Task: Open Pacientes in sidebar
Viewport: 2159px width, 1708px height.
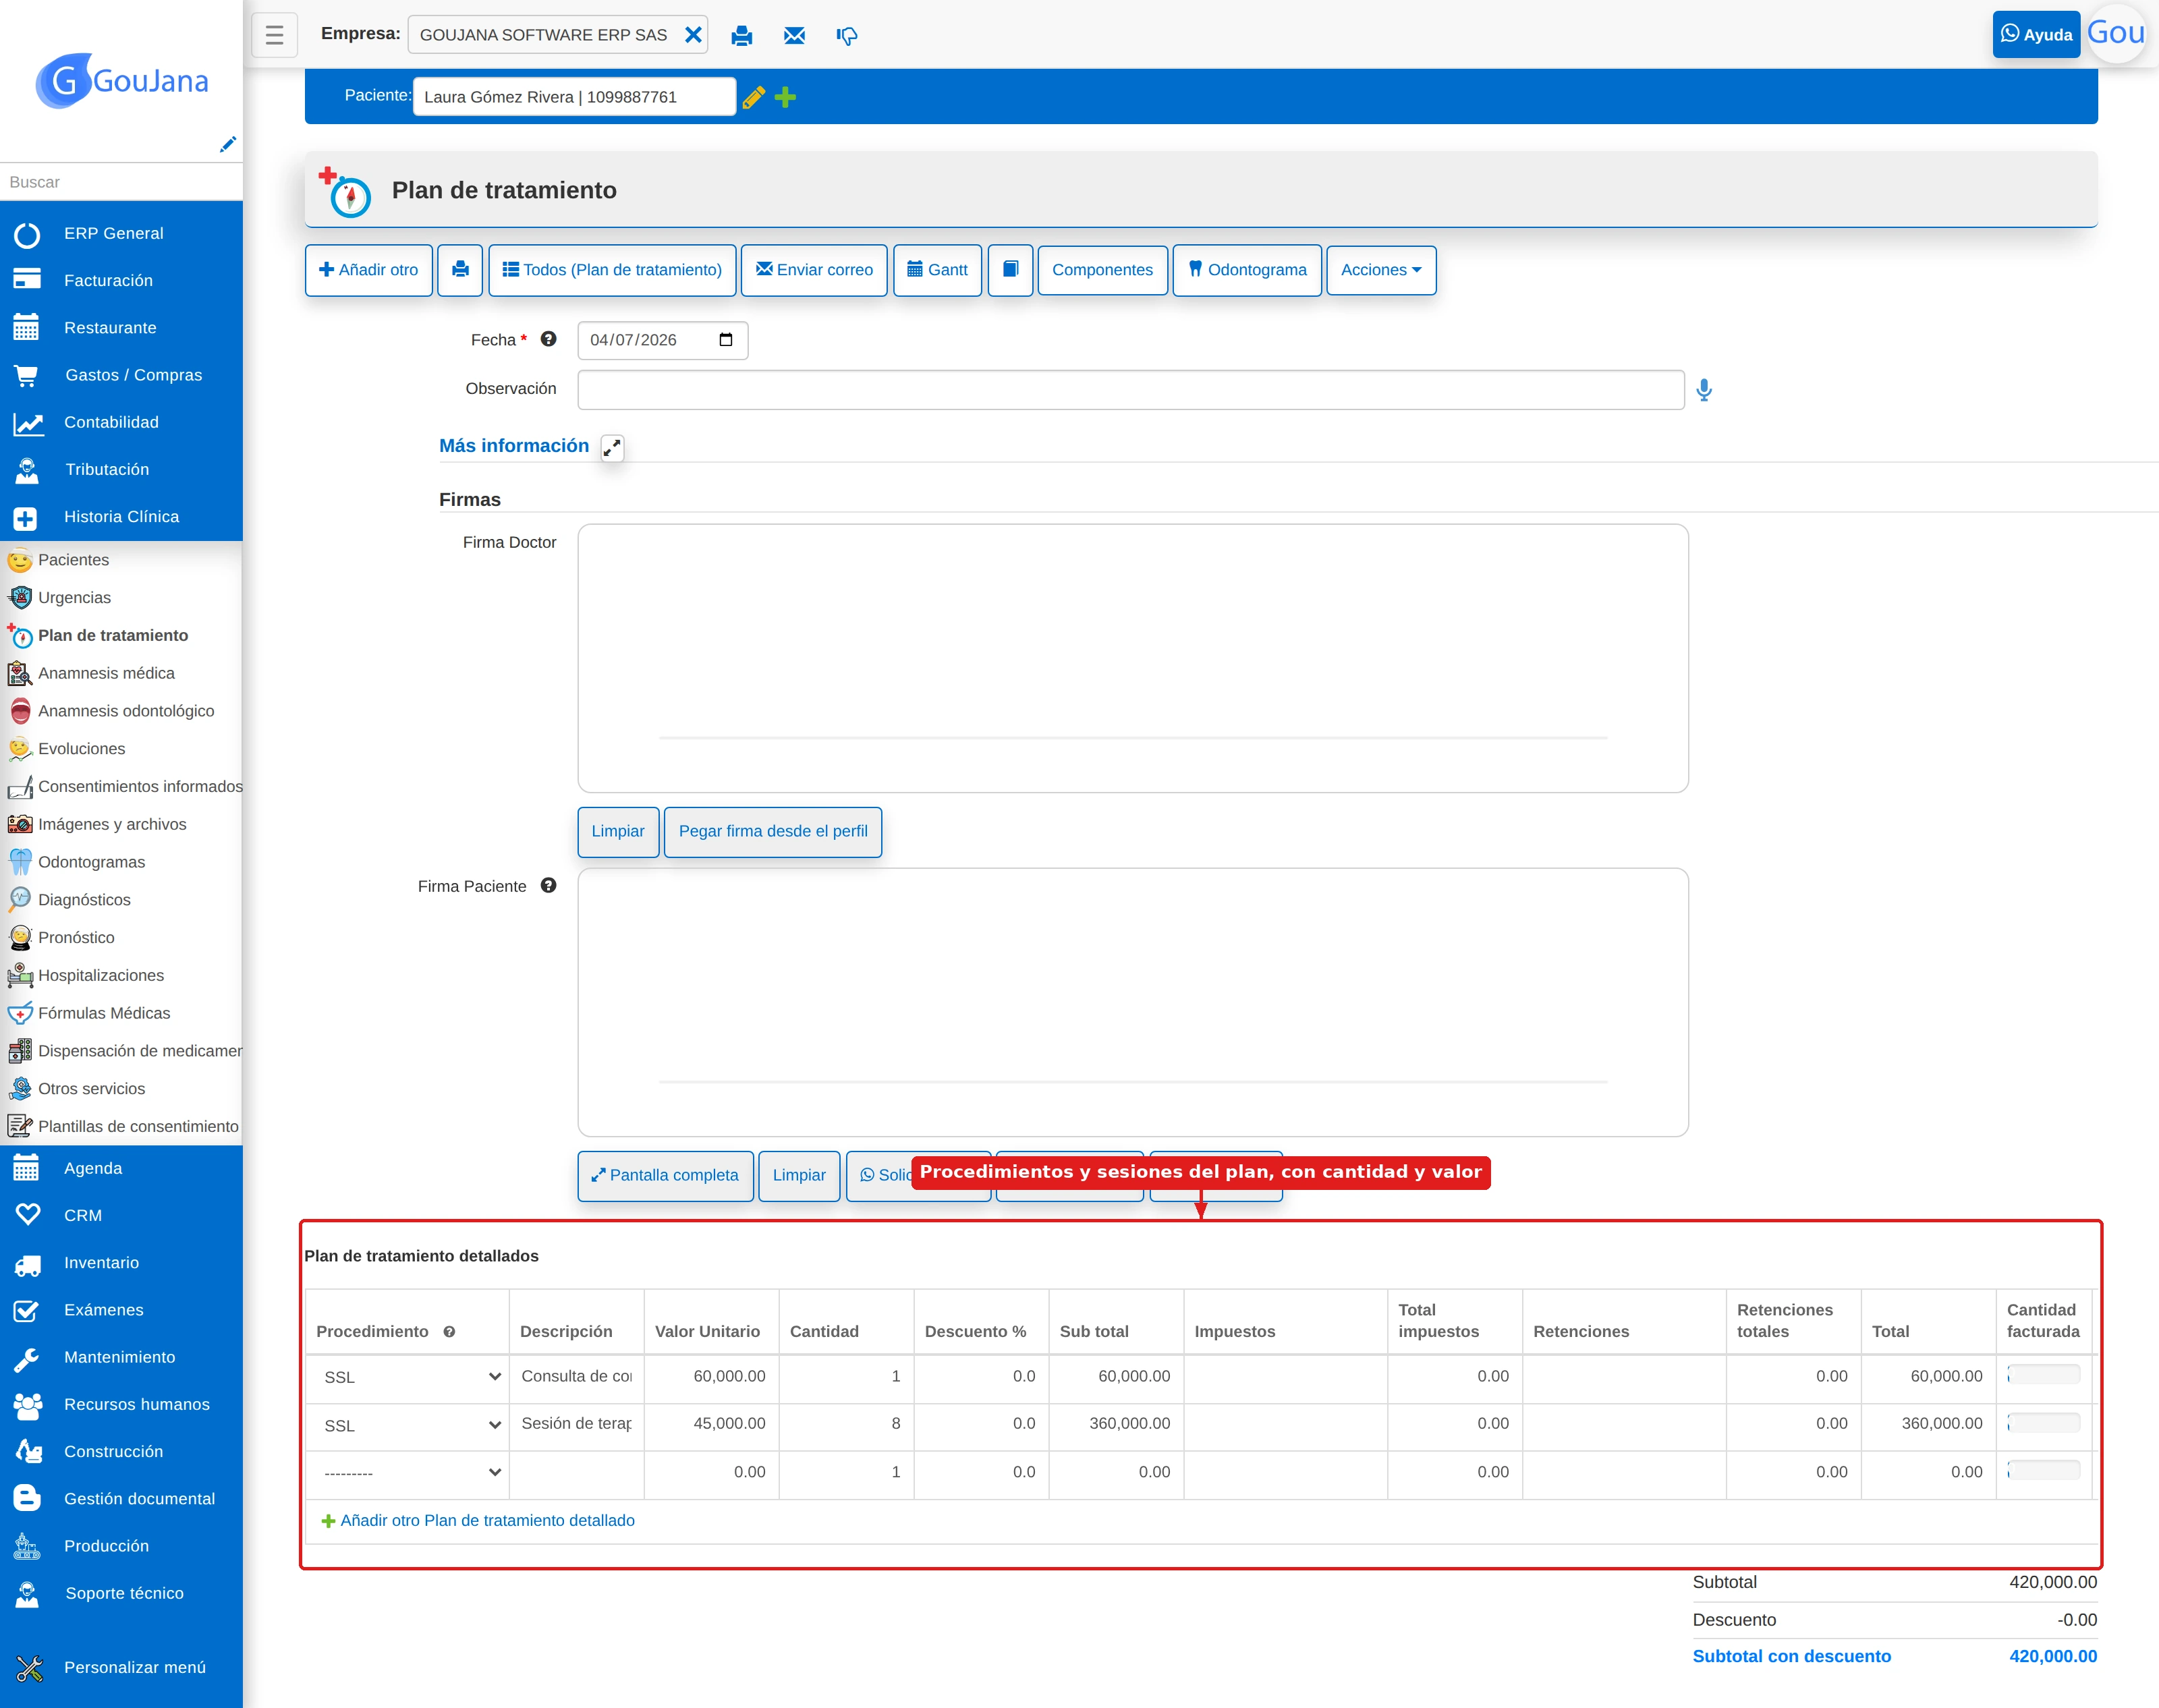Action: (x=121, y=559)
